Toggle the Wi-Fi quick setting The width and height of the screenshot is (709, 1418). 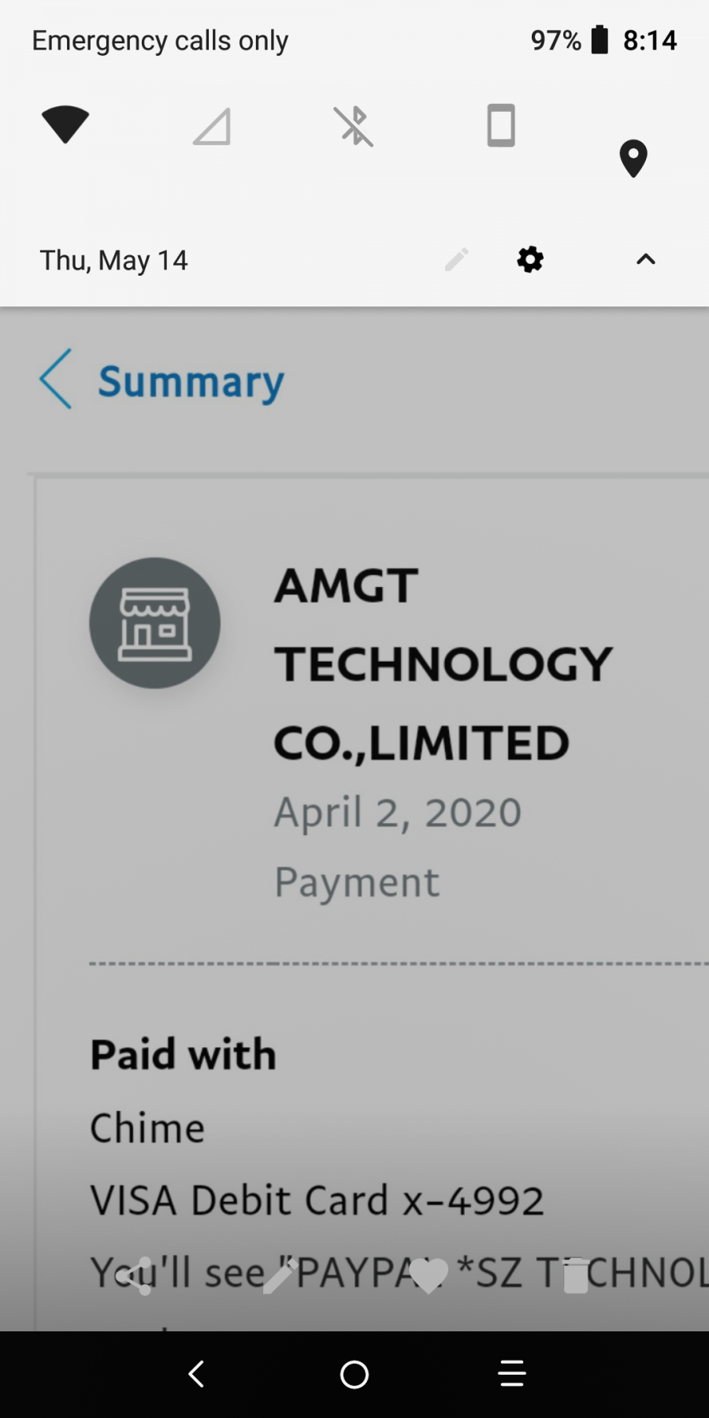tap(65, 124)
